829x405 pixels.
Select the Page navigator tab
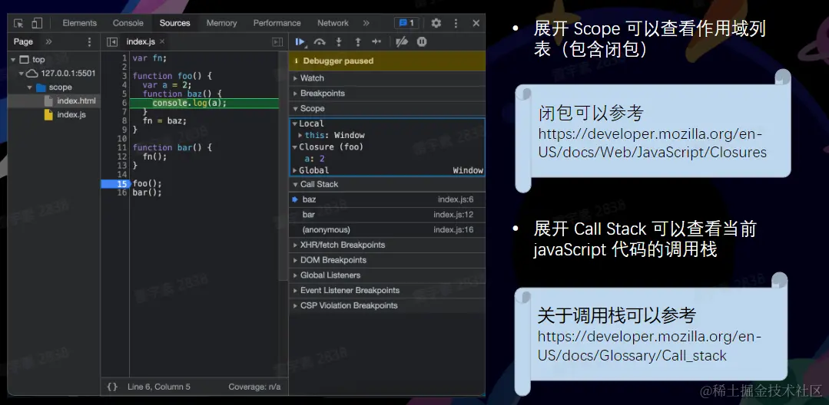[x=23, y=41]
